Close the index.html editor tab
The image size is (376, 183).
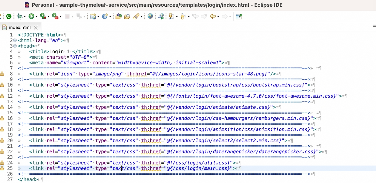click(x=36, y=27)
